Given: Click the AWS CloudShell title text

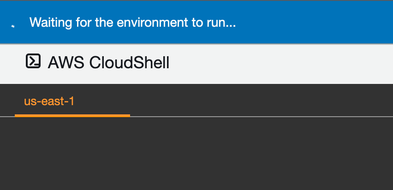Looking at the screenshot, I should click(108, 62).
